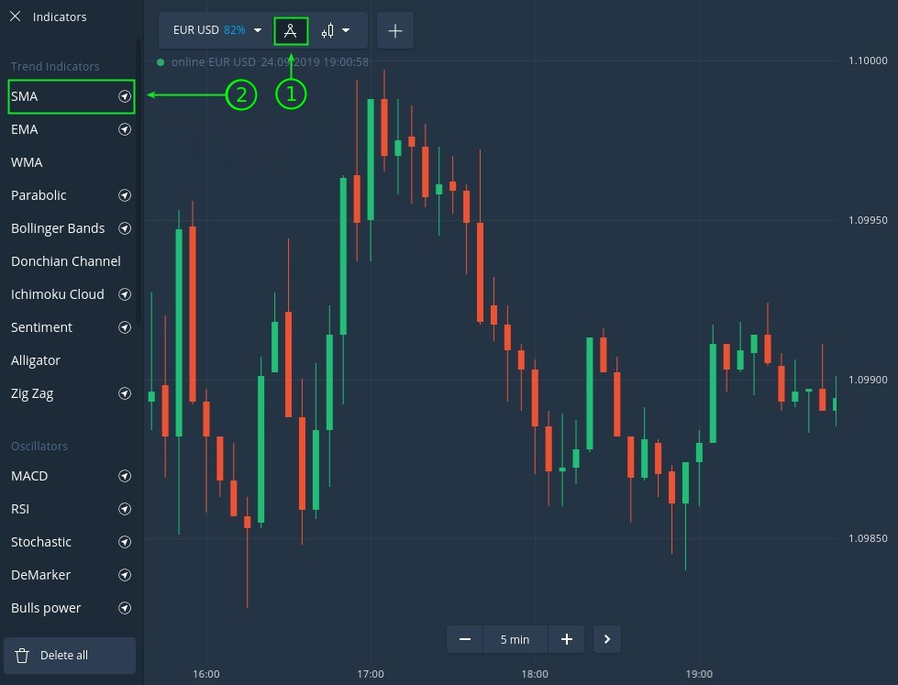Select the Ichimoku Cloud indicator
Image resolution: width=898 pixels, height=685 pixels.
[57, 294]
